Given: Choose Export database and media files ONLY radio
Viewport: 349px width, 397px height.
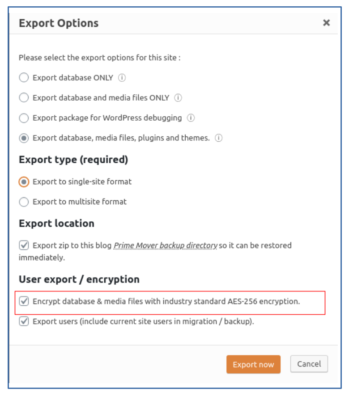Looking at the screenshot, I should (x=24, y=97).
